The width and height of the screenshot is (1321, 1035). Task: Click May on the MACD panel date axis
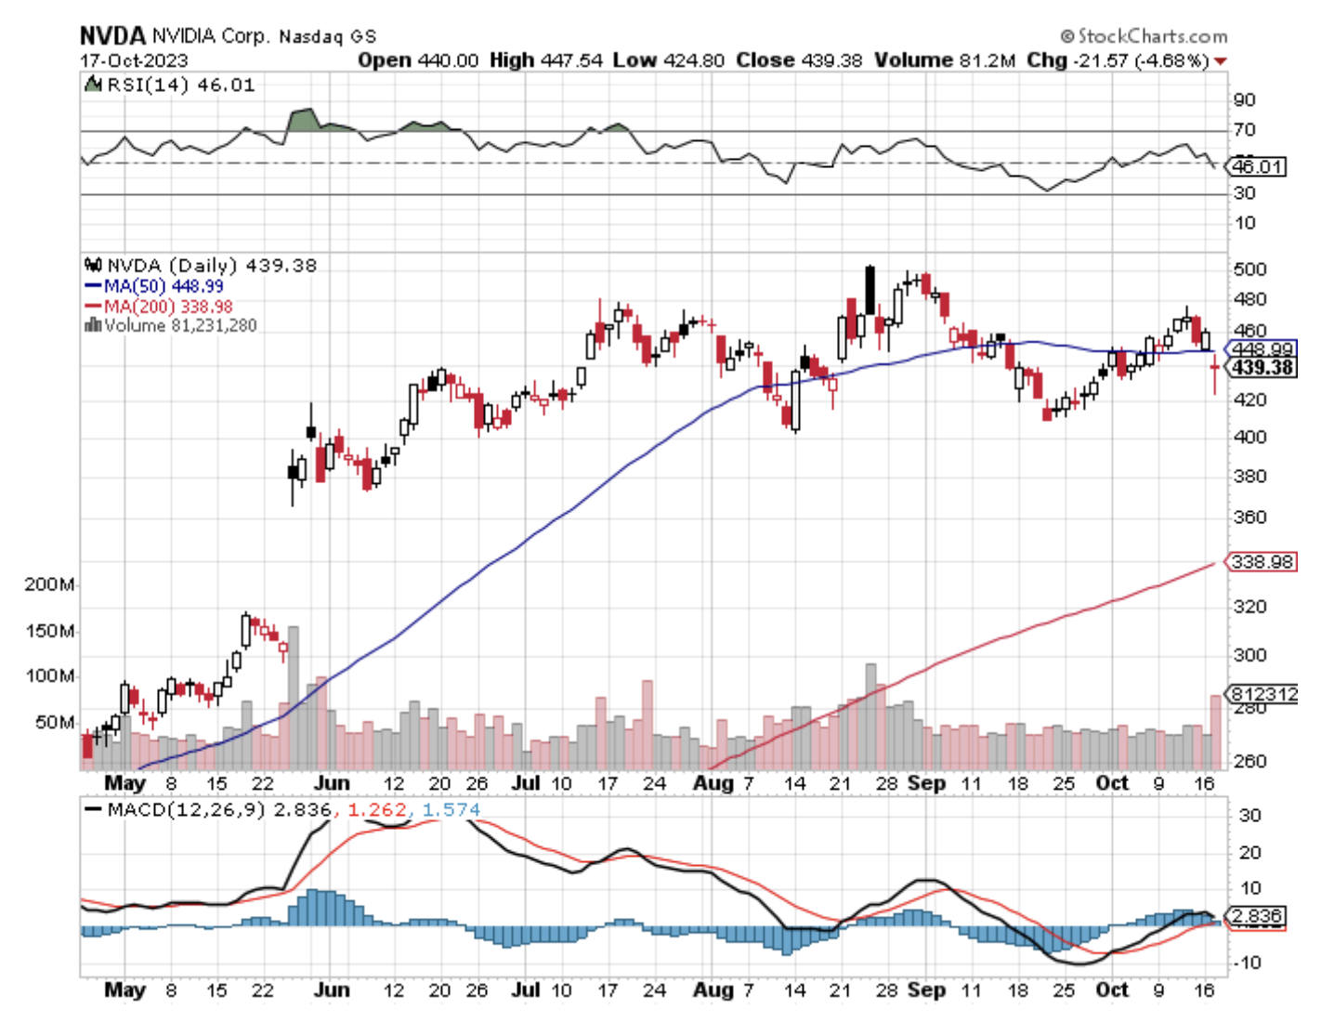124,990
